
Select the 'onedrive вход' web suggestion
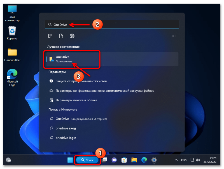[112, 128]
